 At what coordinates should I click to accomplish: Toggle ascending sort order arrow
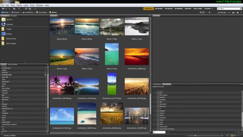(x=230, y=12)
